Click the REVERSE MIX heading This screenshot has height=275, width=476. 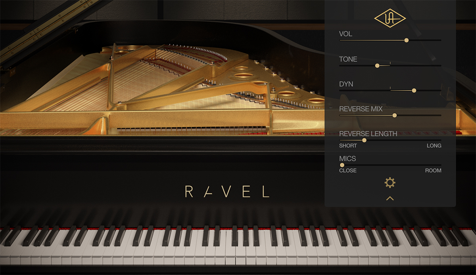pyautogui.click(x=360, y=109)
